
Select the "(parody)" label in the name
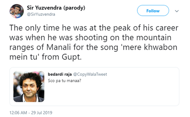click(74, 8)
